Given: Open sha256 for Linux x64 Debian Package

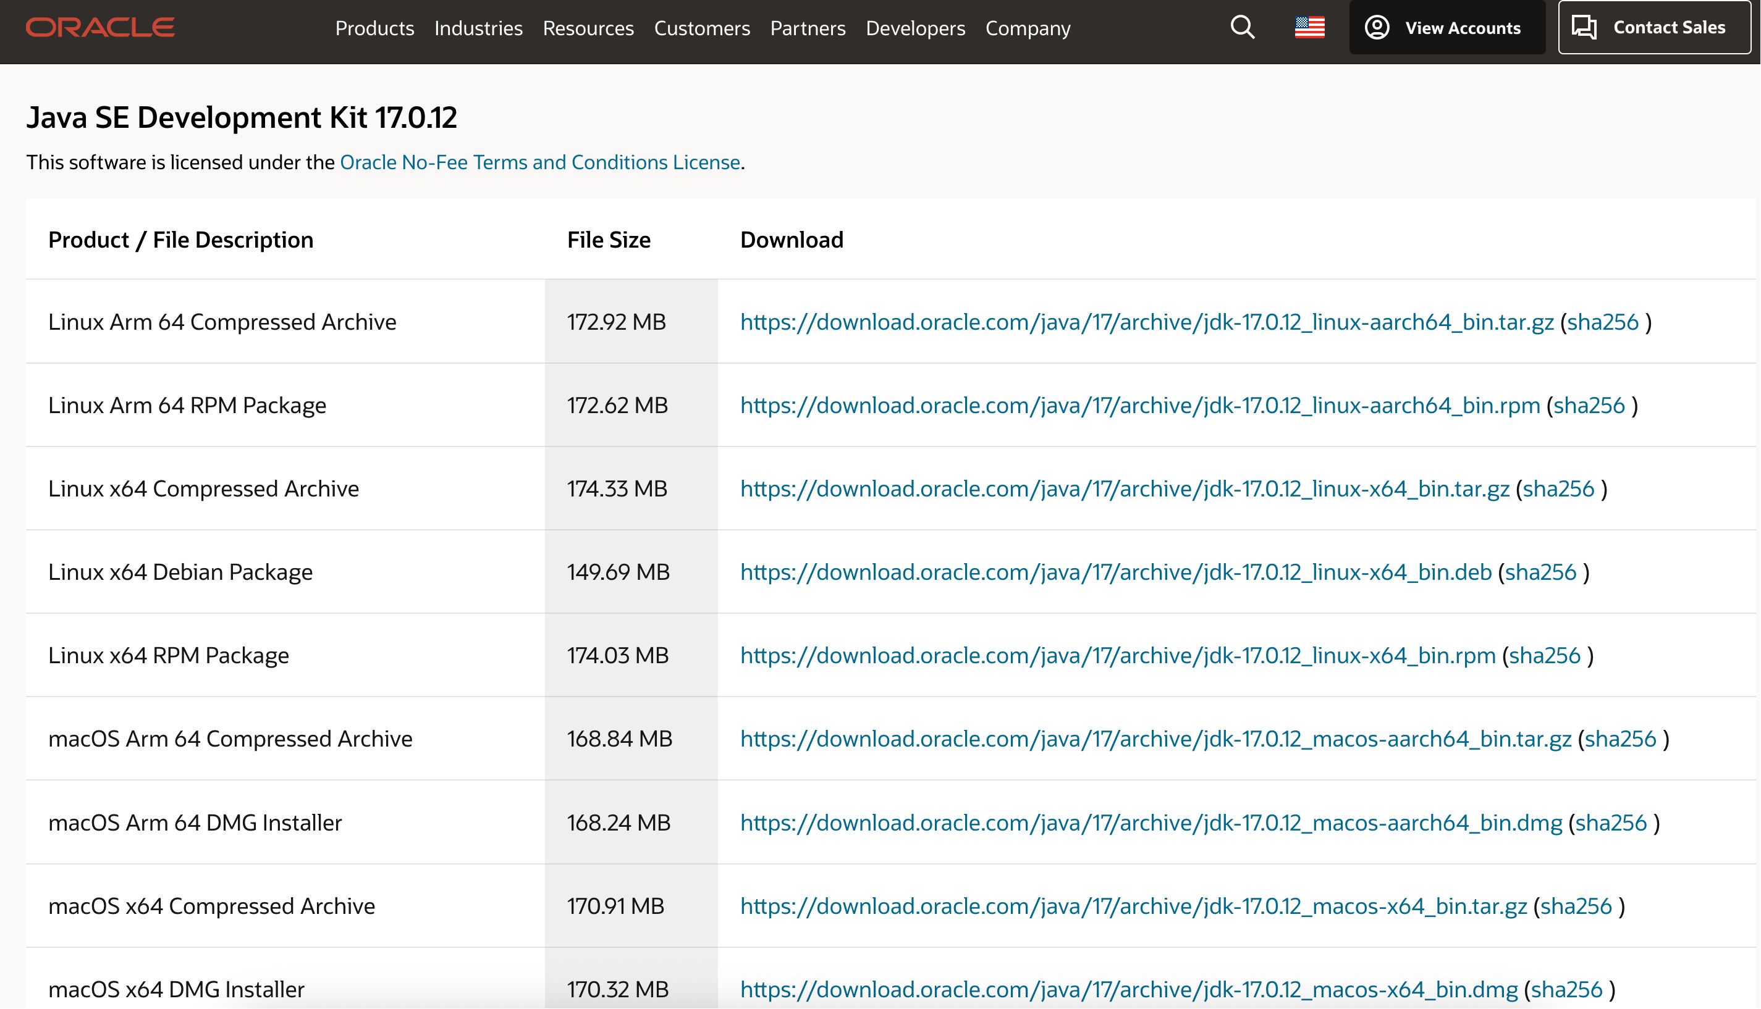Looking at the screenshot, I should tap(1540, 572).
